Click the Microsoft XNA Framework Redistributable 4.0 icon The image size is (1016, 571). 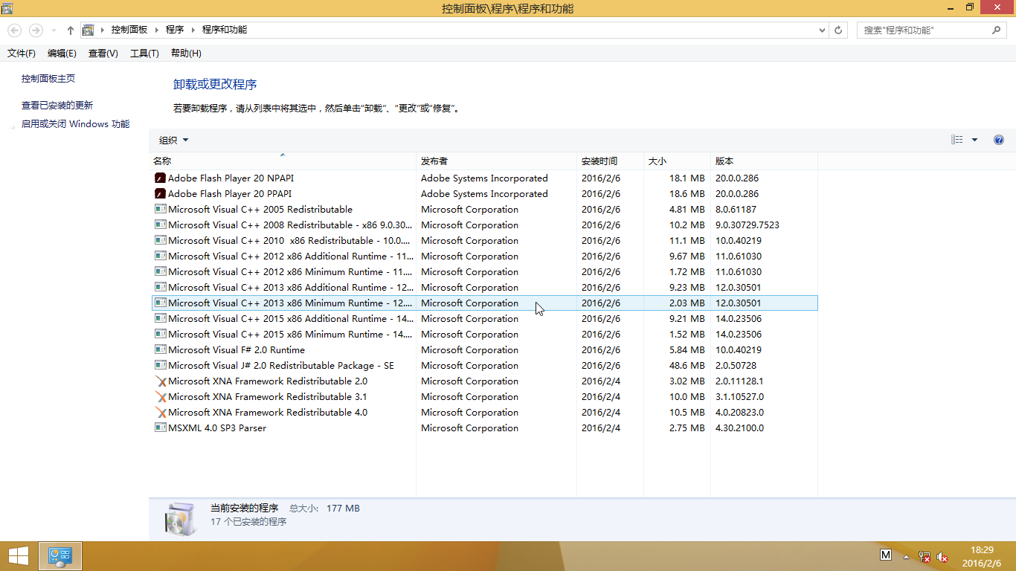pyautogui.click(x=160, y=413)
